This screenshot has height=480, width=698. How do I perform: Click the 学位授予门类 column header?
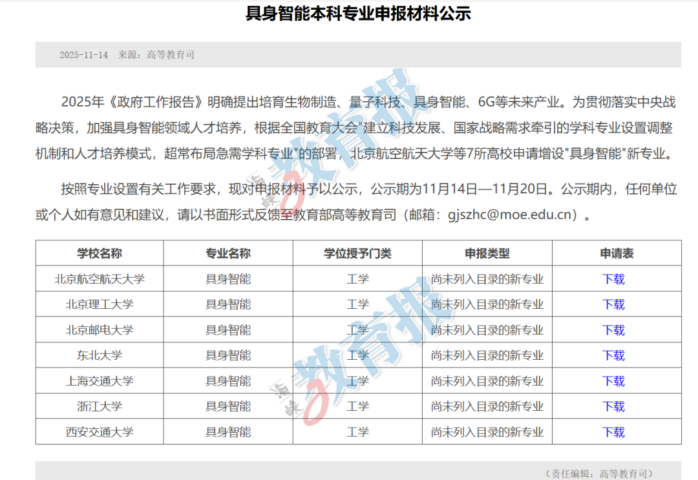point(357,253)
